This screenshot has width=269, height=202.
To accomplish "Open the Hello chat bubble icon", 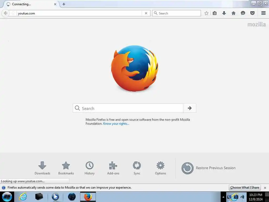I will point(243,13).
